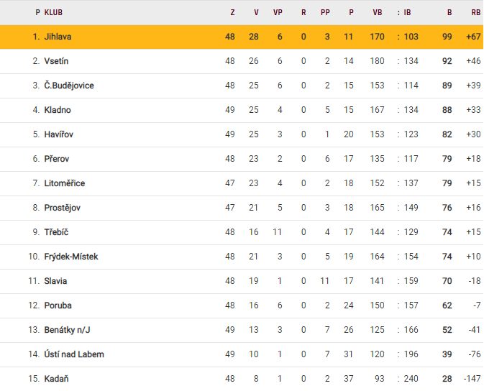
Task: Click the KLUB column header
Action: coord(53,12)
